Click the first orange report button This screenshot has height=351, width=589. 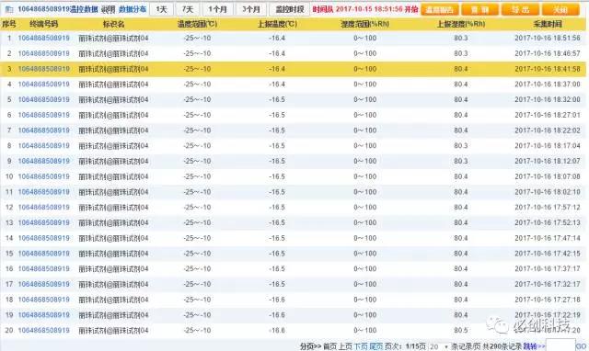[x=440, y=10]
